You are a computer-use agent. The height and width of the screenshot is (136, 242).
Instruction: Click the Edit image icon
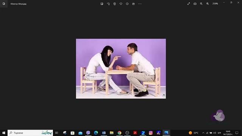pos(102,4)
